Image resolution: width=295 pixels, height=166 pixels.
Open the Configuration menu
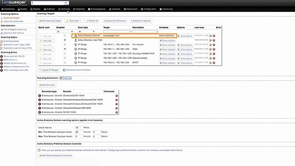(148, 9)
